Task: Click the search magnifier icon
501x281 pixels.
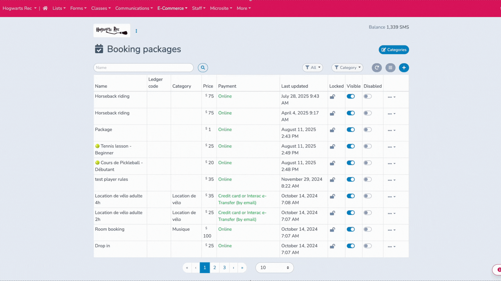Action: pos(203,68)
